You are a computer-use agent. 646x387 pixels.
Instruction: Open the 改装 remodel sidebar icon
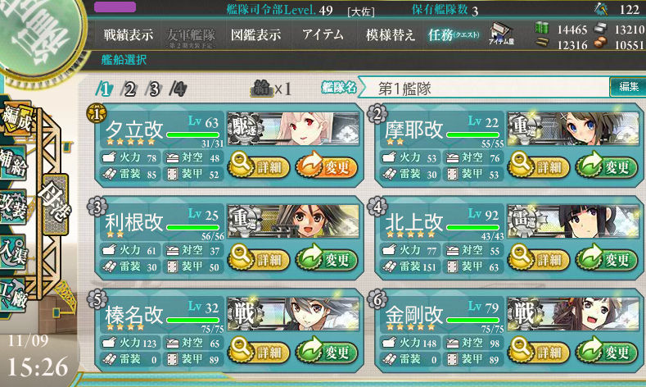(13, 207)
